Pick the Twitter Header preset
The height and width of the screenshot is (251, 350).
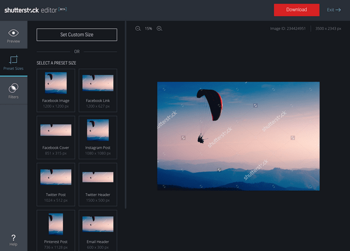(x=98, y=183)
